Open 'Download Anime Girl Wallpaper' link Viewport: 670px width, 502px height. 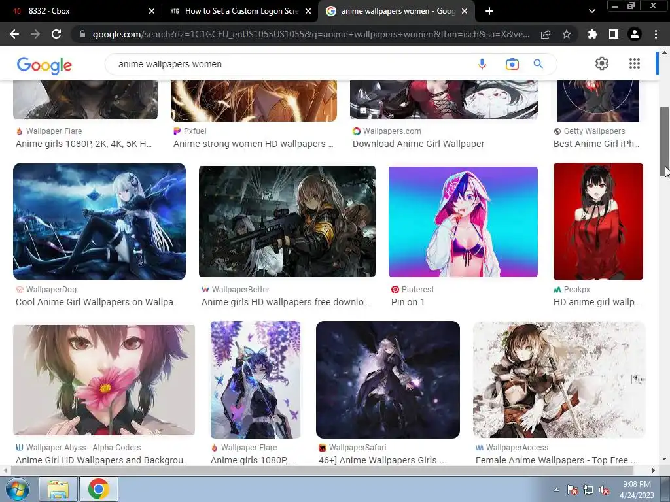(x=418, y=144)
